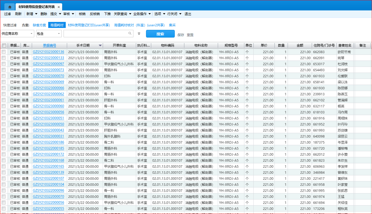The width and height of the screenshot is (372, 214).
Task: Open the arrow next to 新增
Action: [36, 14]
